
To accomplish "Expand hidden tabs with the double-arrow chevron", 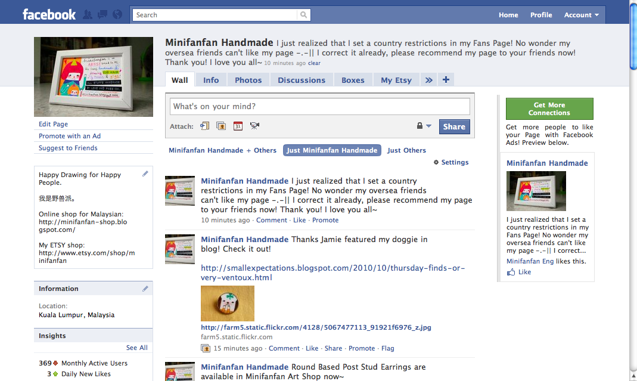I will coord(428,79).
